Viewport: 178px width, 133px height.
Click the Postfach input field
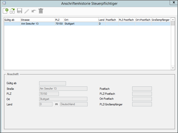[142, 89]
